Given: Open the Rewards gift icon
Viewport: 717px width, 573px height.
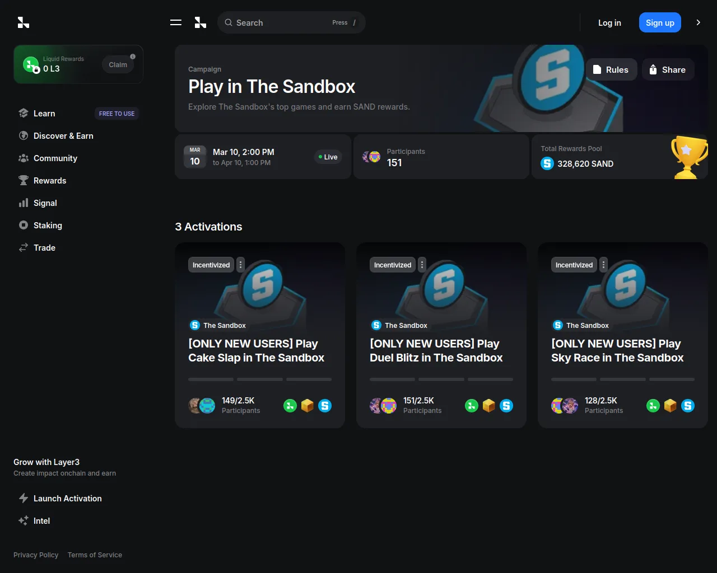Looking at the screenshot, I should tap(24, 180).
